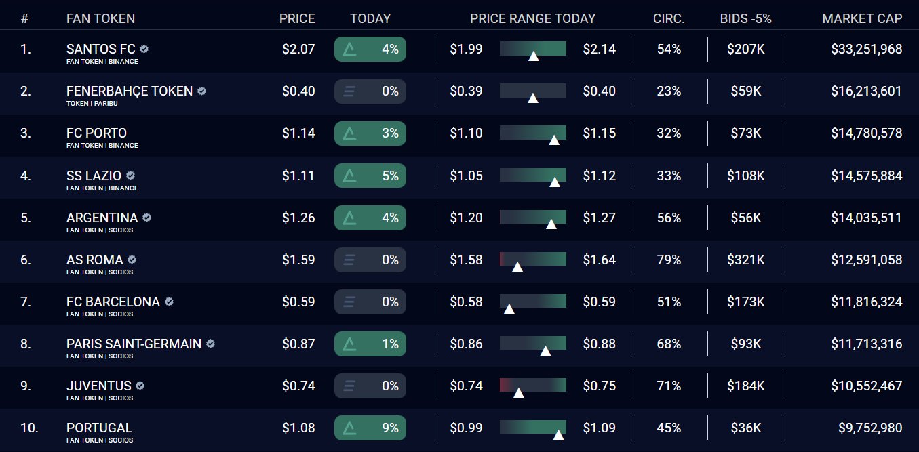Click Paris Saint-Germain verified badge
The width and height of the screenshot is (919, 452).
click(x=210, y=344)
